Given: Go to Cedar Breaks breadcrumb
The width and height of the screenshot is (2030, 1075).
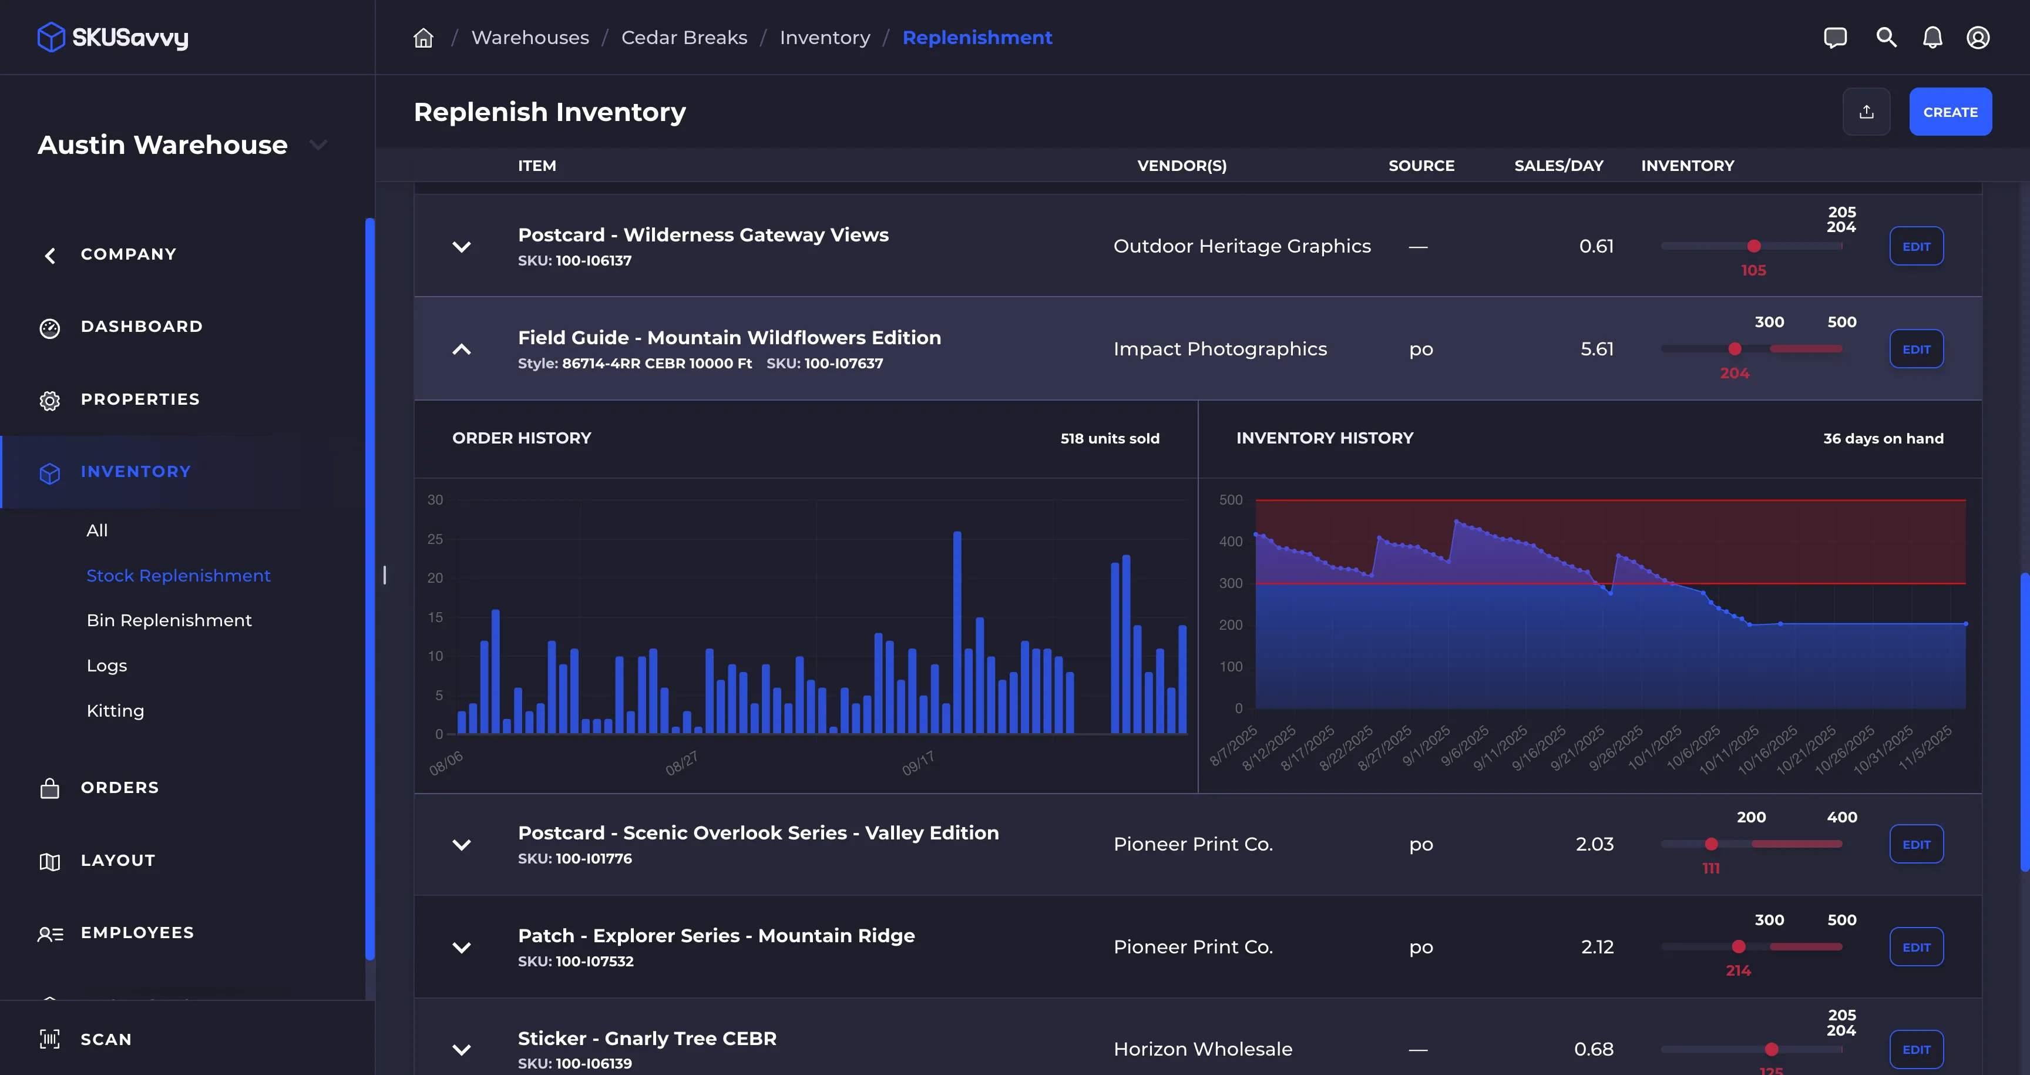Looking at the screenshot, I should click(x=684, y=37).
